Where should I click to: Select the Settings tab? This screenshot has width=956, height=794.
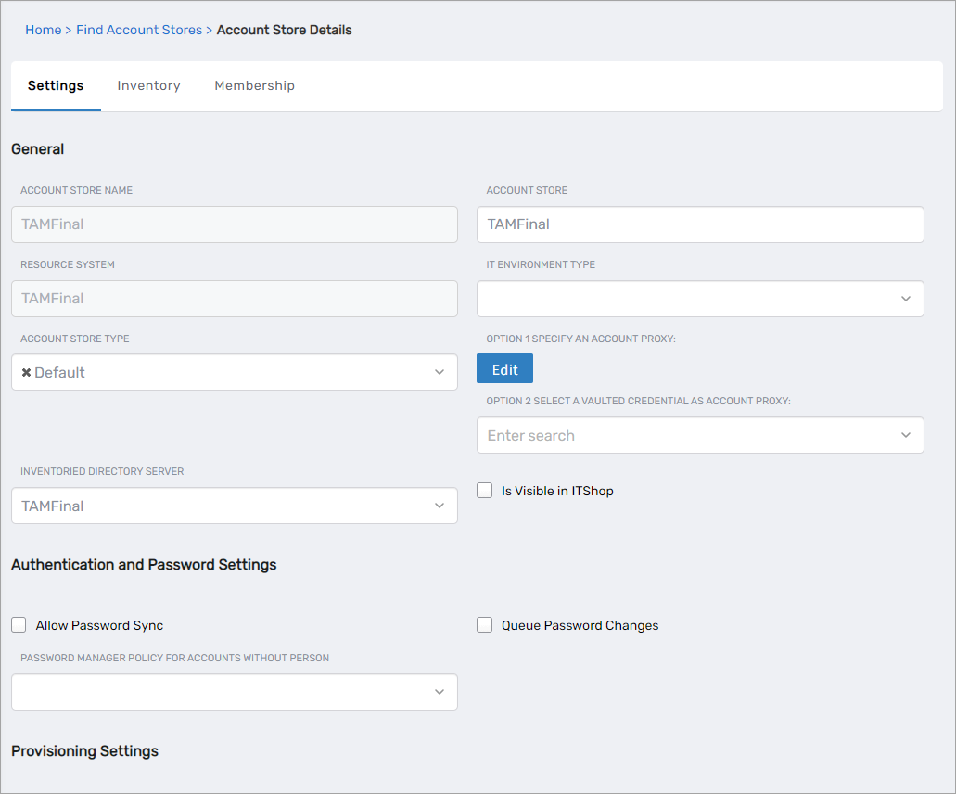[56, 85]
